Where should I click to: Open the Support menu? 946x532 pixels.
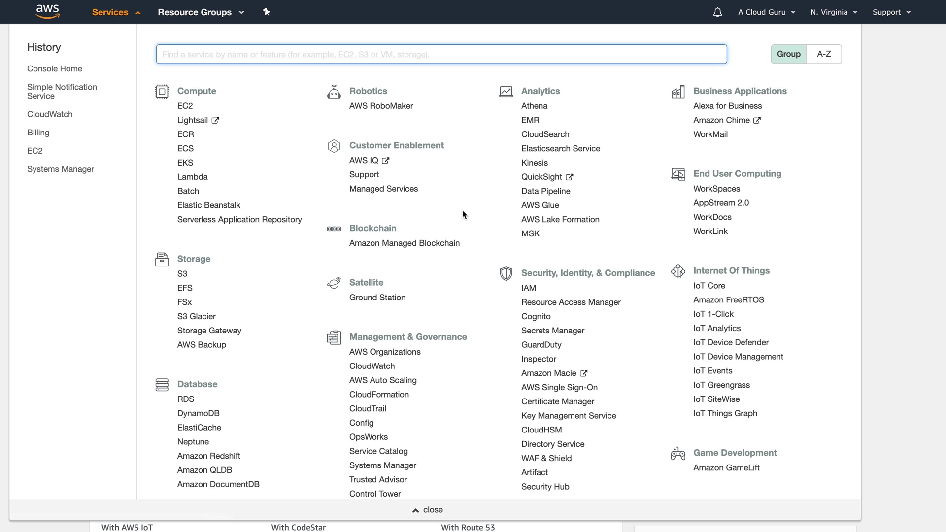pyautogui.click(x=891, y=12)
